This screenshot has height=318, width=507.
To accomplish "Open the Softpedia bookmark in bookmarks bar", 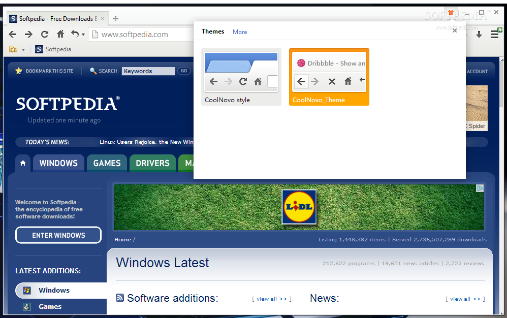I will [53, 49].
